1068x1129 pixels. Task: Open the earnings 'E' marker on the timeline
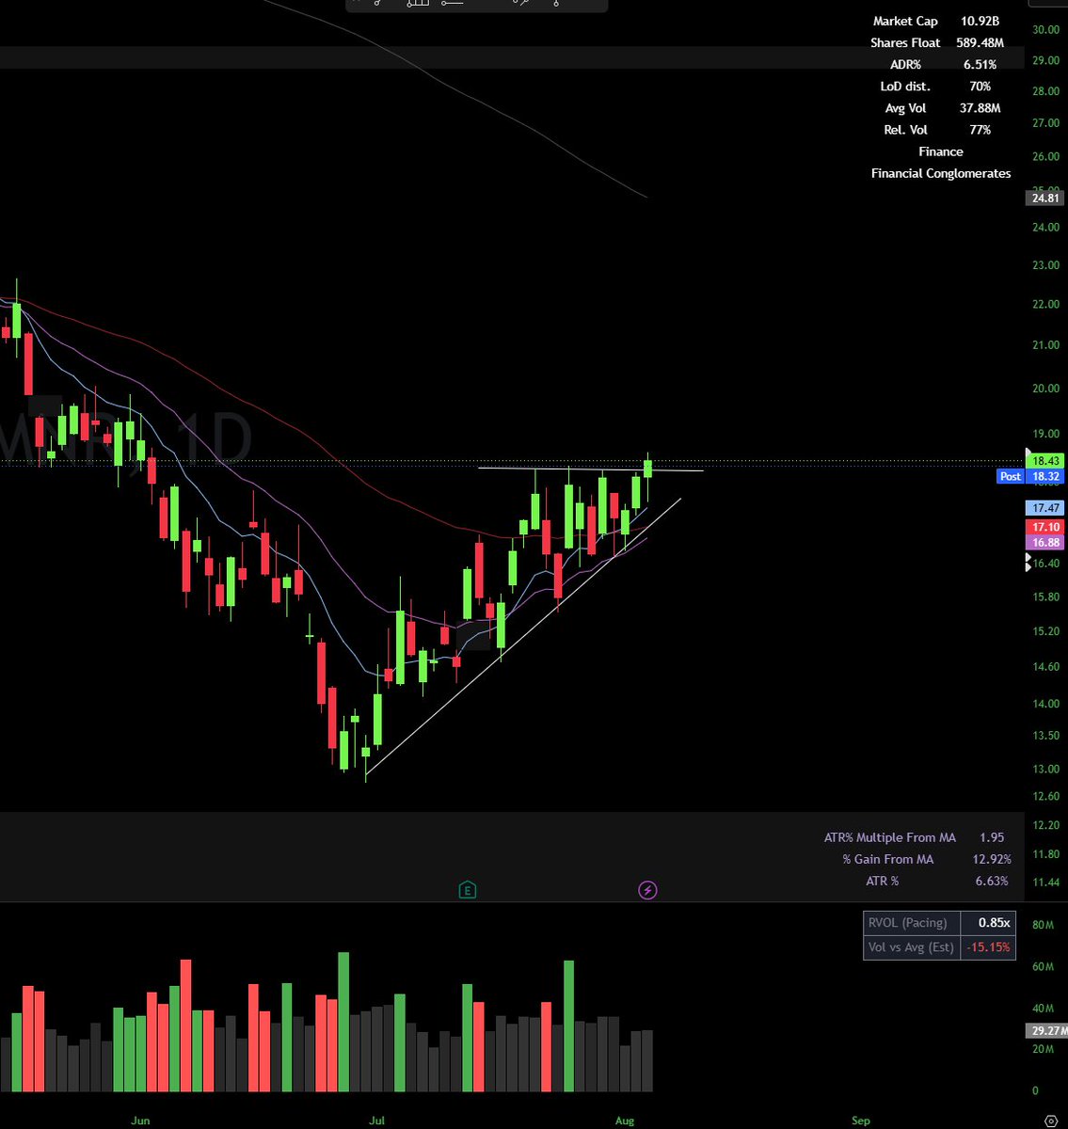467,889
